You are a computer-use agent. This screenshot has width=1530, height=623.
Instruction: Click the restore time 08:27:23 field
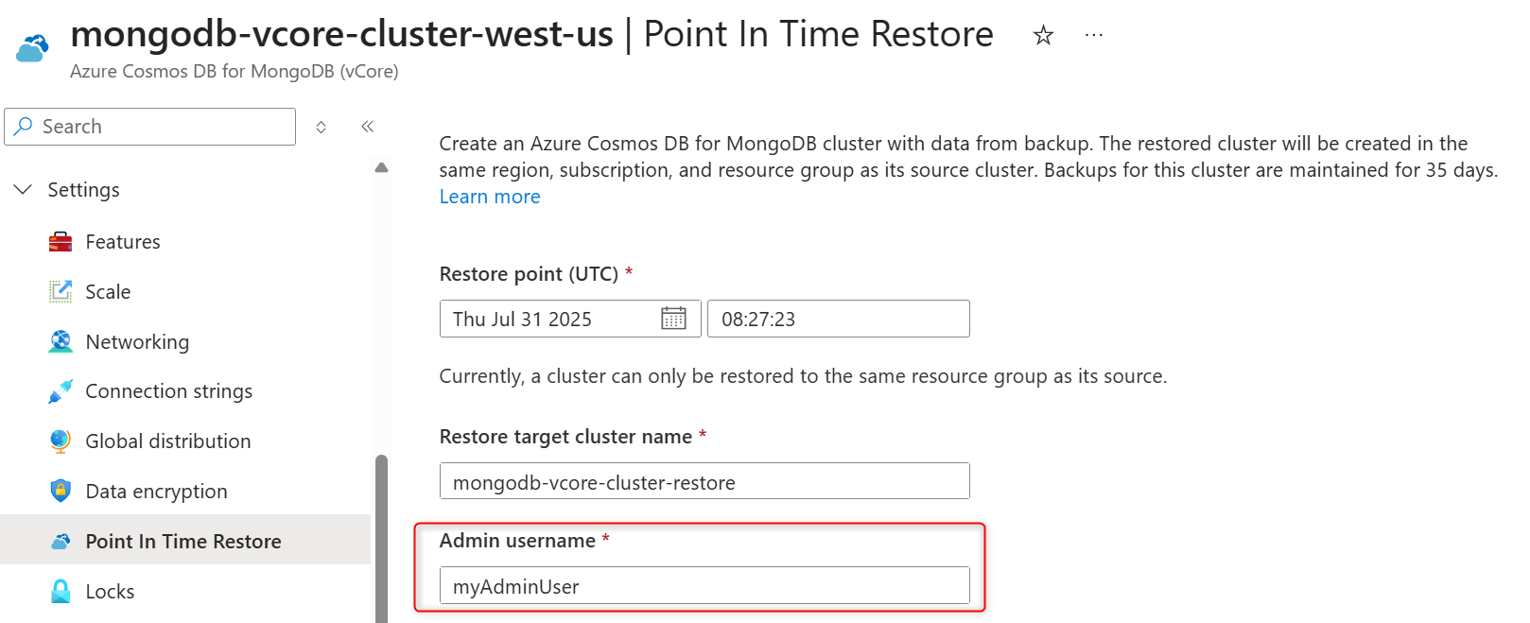(838, 319)
